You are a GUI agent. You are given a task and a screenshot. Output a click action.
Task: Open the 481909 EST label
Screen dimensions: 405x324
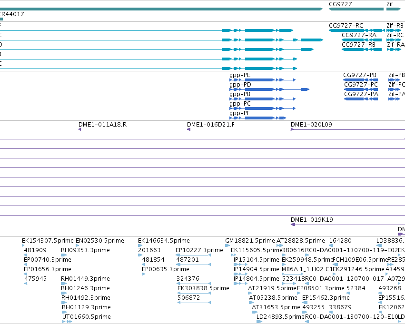[35, 250]
